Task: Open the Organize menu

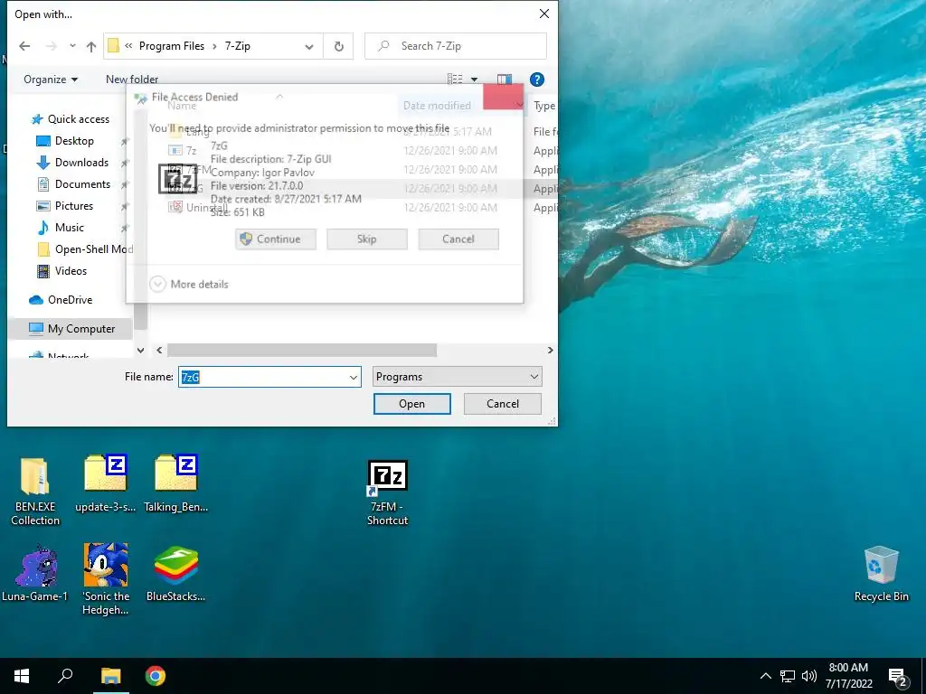Action: pyautogui.click(x=51, y=80)
